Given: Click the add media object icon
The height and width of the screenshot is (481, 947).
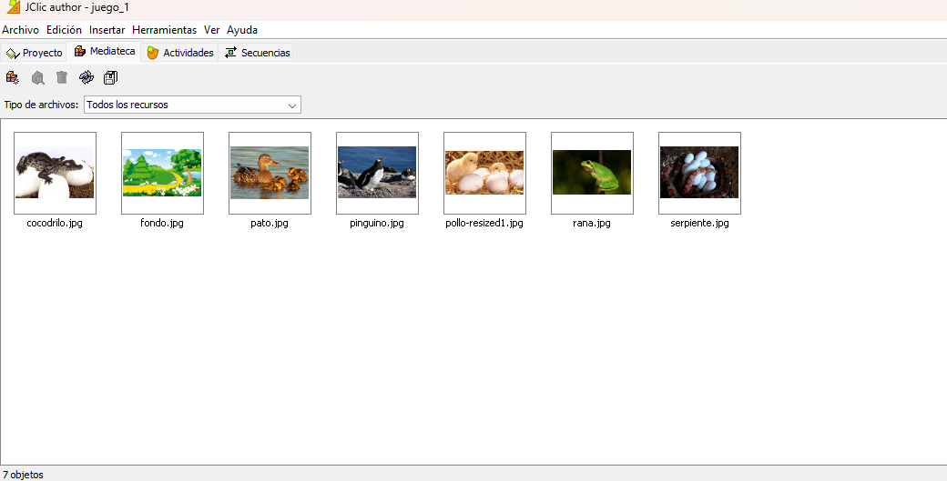Looking at the screenshot, I should point(13,78).
